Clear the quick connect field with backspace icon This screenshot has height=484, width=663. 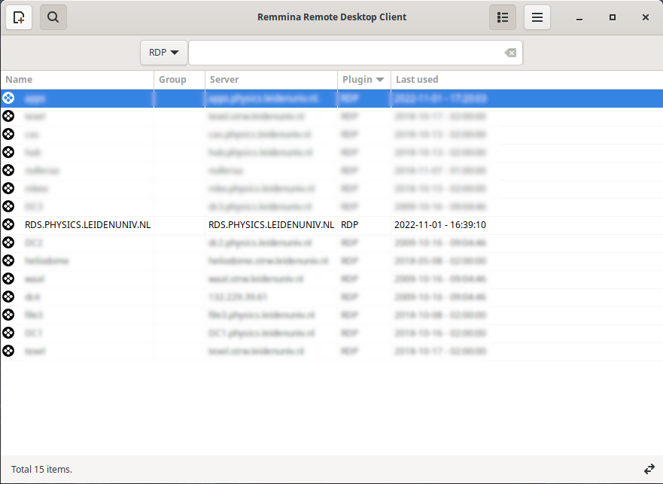coord(510,53)
